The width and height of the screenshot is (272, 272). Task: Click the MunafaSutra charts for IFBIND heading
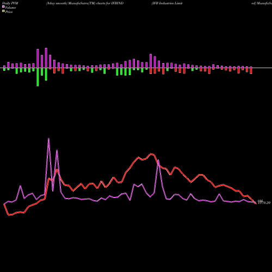tap(85, 3)
